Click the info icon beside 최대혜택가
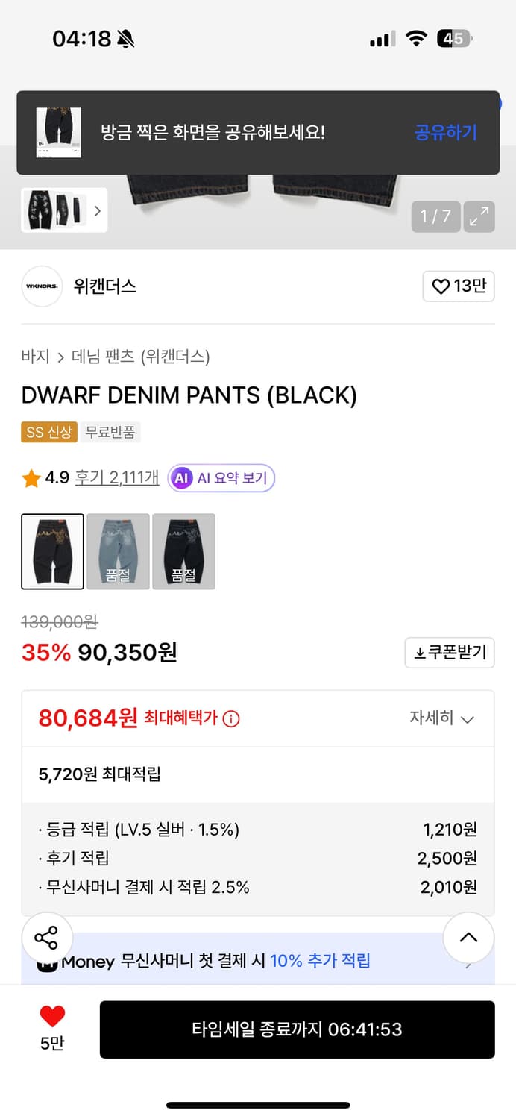Viewport: 516px width, 1119px height. point(232,718)
